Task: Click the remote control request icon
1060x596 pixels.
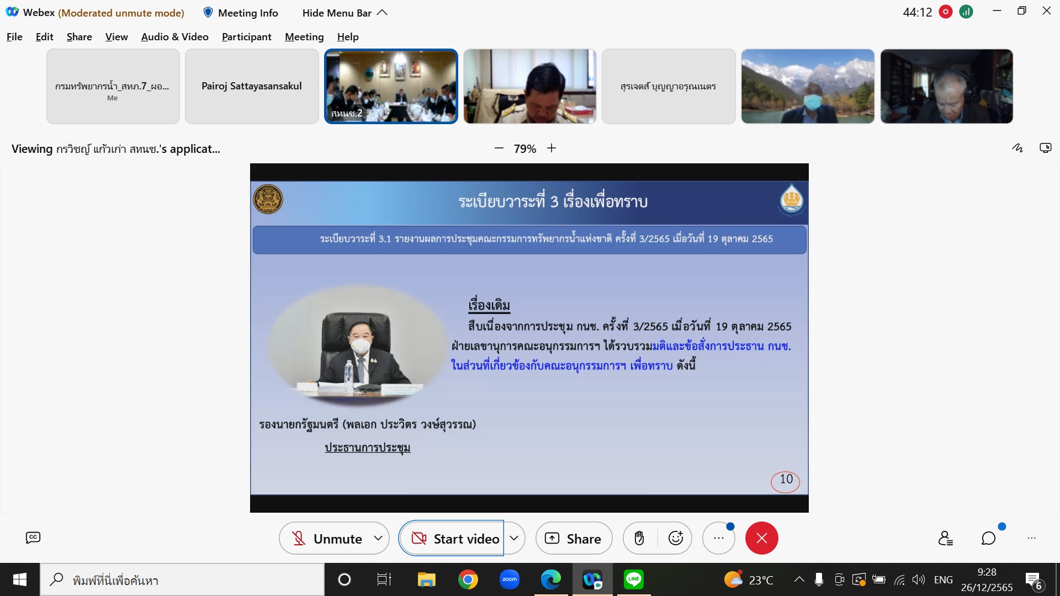Action: (x=1046, y=148)
